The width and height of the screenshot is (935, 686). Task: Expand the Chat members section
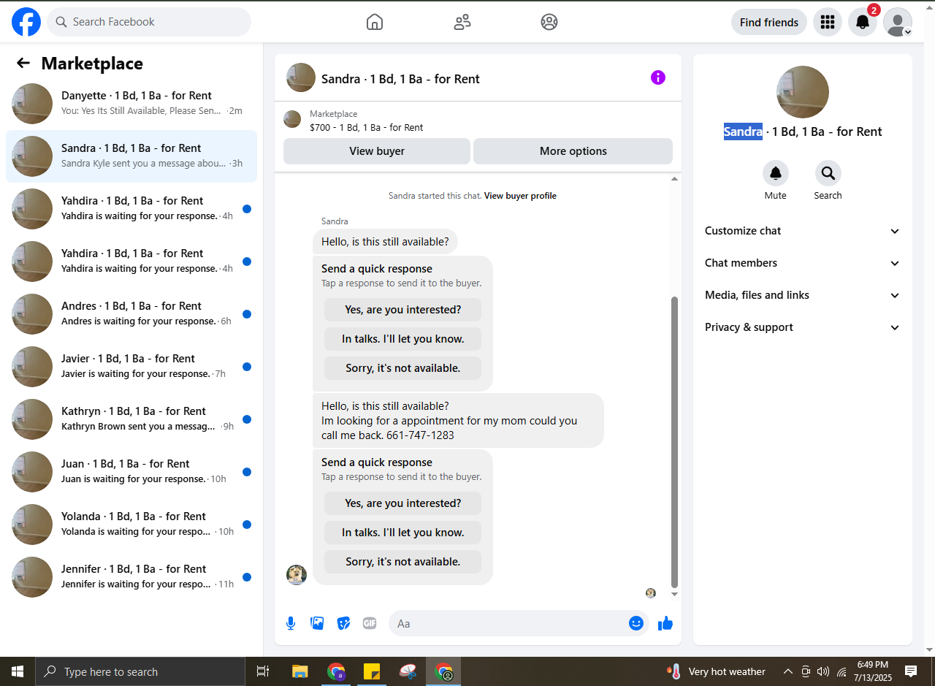coord(802,263)
